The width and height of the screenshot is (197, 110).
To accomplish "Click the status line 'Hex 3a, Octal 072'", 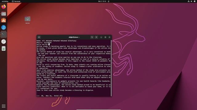I will pyautogui.click(x=54, y=96).
